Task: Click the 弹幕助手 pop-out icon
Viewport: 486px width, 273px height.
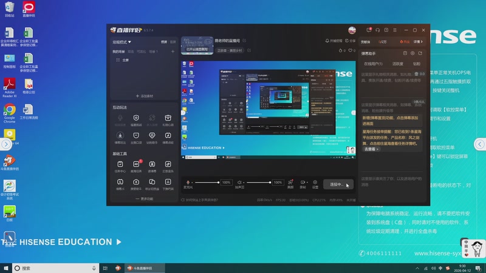Action: point(420,53)
